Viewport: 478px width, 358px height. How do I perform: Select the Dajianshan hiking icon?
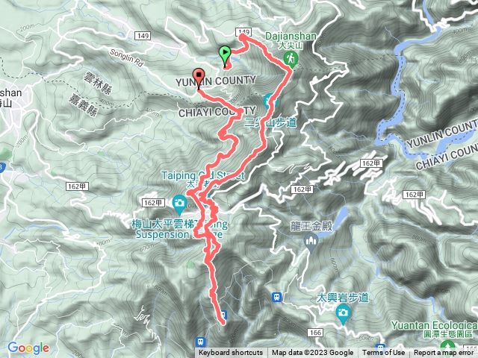pos(291,59)
